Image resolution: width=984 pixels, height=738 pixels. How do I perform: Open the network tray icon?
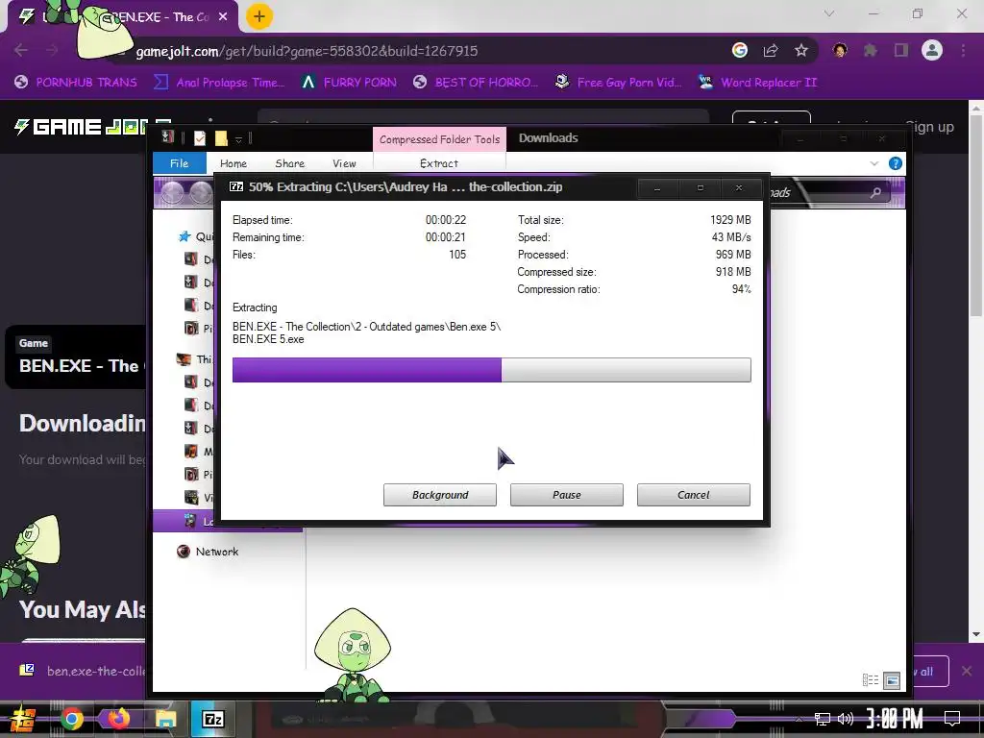coord(823,719)
